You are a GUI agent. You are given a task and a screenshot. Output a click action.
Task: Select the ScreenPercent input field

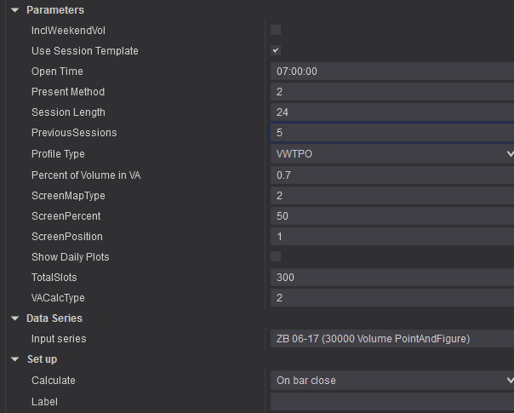coord(392,215)
